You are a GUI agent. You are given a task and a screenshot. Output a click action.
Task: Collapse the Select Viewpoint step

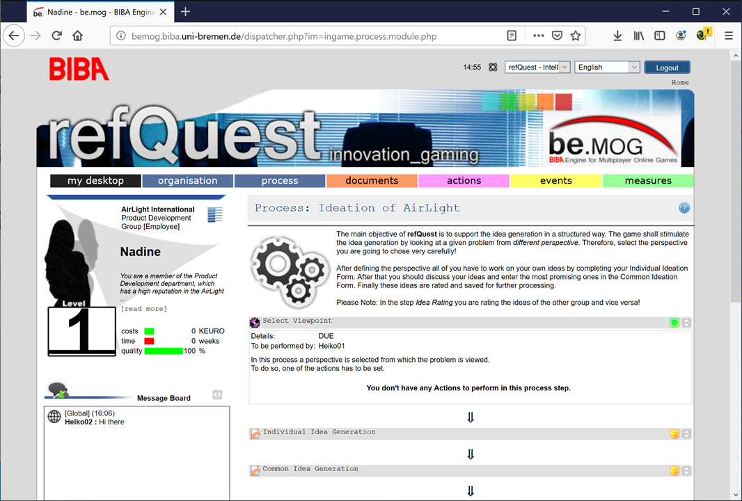tap(686, 323)
